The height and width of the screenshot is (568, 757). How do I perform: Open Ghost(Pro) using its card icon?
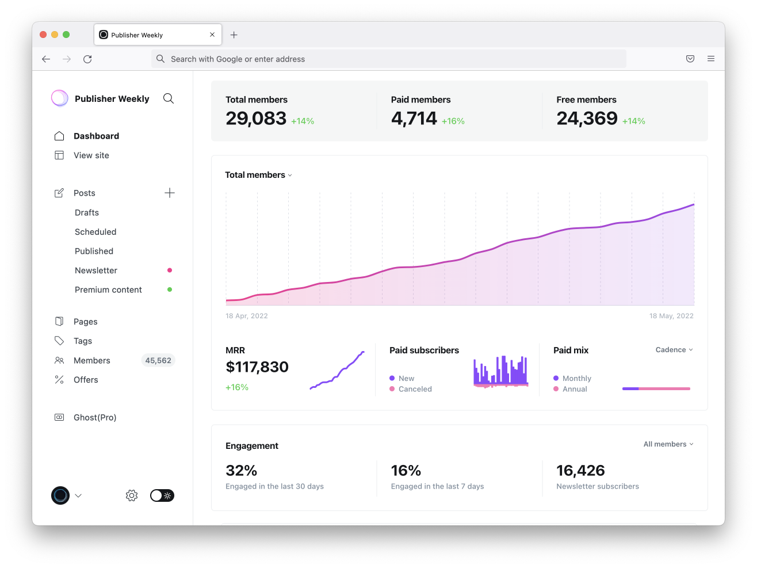tap(59, 417)
